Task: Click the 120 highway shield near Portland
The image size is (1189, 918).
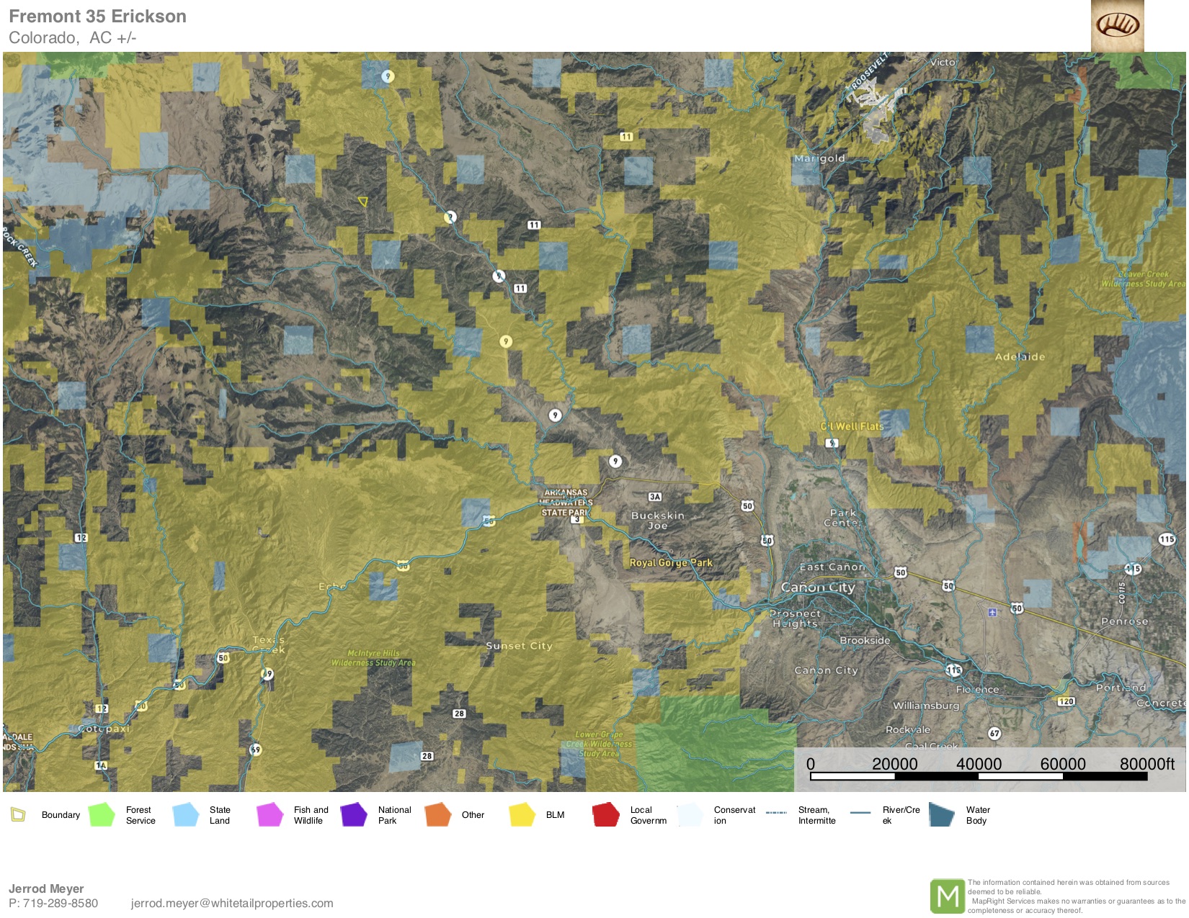Action: (1066, 701)
